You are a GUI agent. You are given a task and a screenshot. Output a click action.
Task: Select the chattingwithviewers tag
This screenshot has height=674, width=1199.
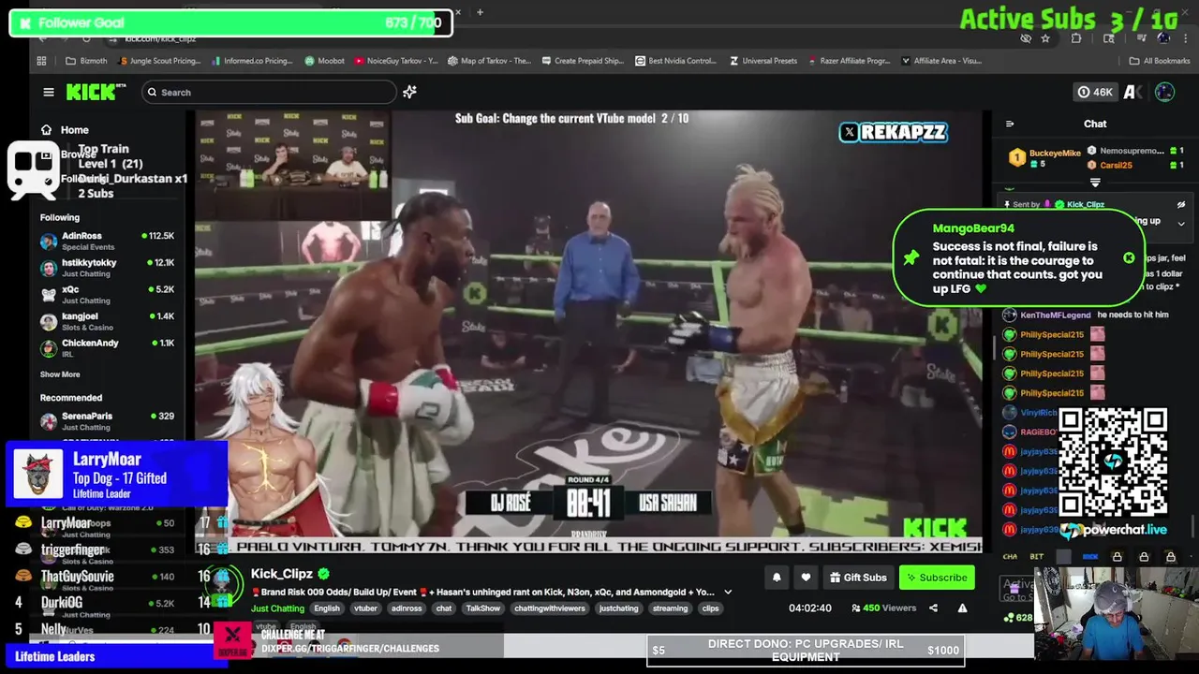(550, 608)
